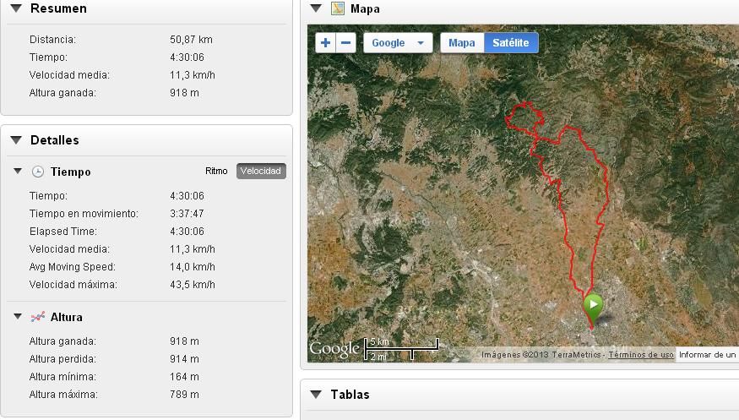Click the Google logo on map
This screenshot has height=420, width=739.
pyautogui.click(x=334, y=348)
